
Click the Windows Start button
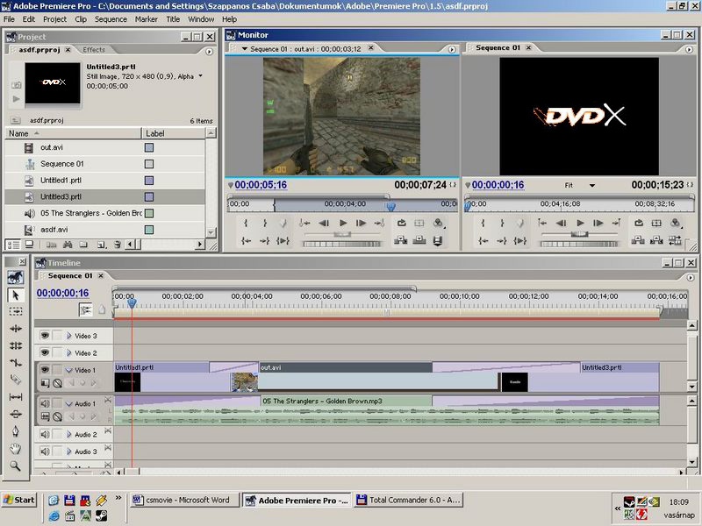click(x=19, y=500)
